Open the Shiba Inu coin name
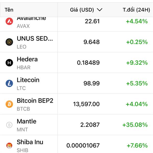153x153 pixels. click(30, 142)
